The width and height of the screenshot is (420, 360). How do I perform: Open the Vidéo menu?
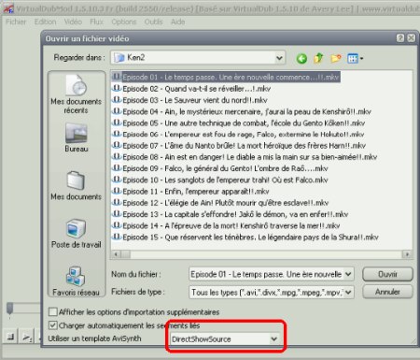(73, 22)
